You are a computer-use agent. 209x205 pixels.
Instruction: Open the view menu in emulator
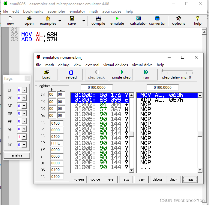pos(77,65)
